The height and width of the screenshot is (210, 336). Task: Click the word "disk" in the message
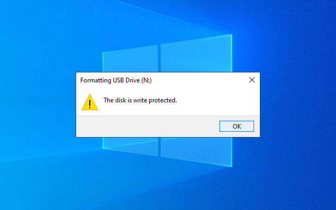(x=121, y=100)
